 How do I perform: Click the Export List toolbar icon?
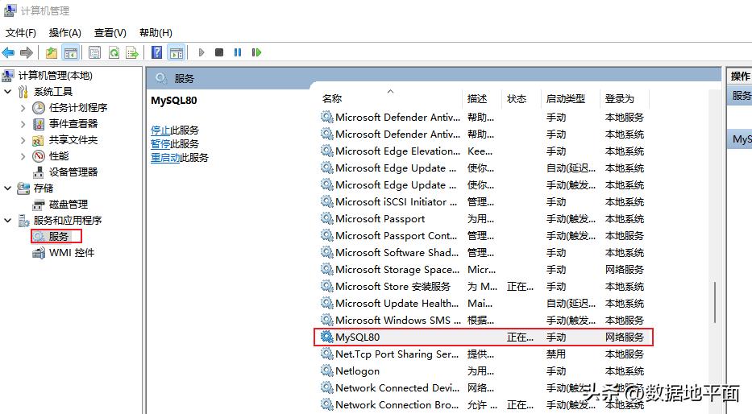point(132,52)
